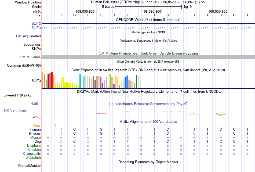Select the Zebrafish species label
The image size is (255, 172).
click(x=34, y=158)
